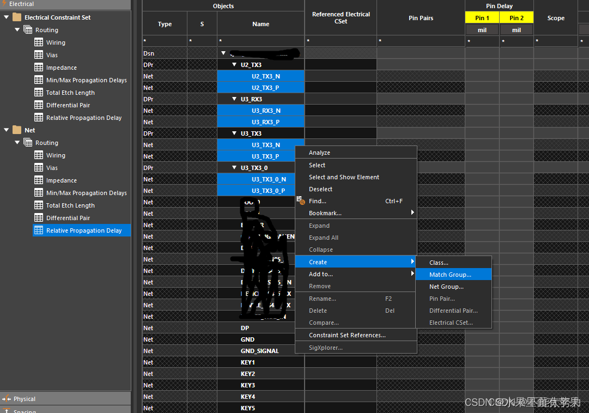Click Match Group in Create submenu

[x=450, y=275]
